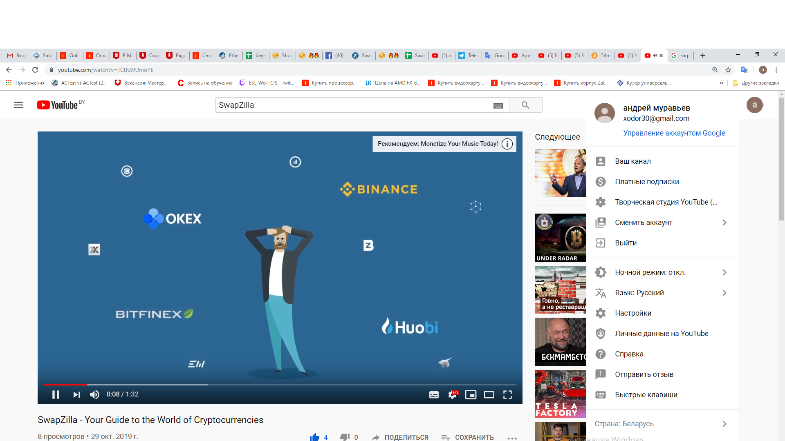Switch to theater mode
Viewport: 785px width, 441px height.
point(489,394)
